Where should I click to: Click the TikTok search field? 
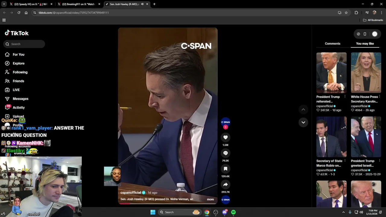click(24, 44)
